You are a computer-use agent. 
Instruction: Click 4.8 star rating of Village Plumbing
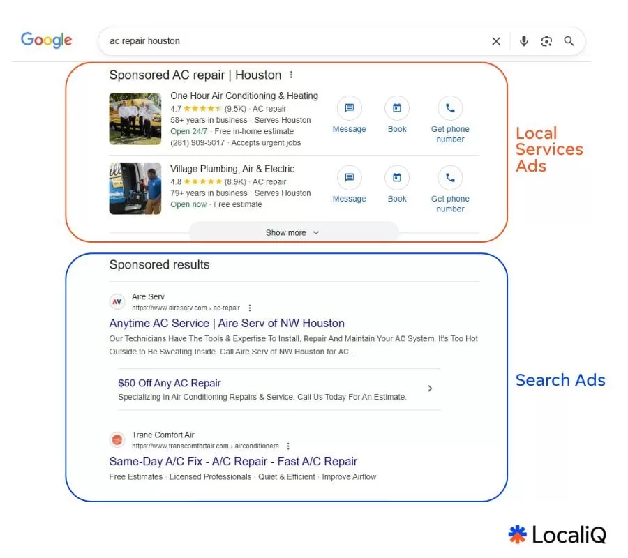(x=196, y=182)
